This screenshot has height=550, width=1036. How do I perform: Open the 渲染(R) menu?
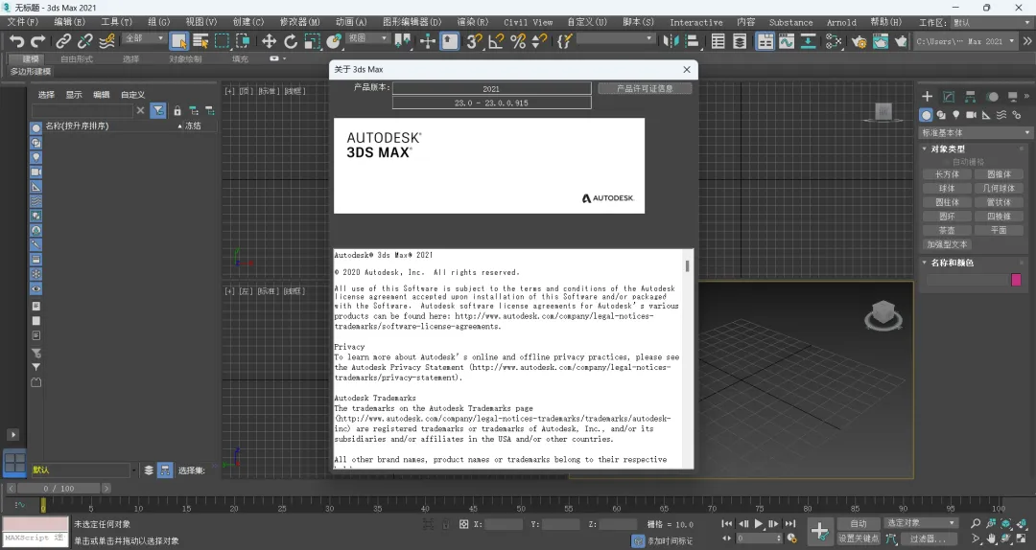click(x=472, y=22)
